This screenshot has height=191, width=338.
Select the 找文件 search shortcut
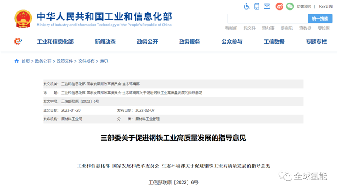pos(249,28)
